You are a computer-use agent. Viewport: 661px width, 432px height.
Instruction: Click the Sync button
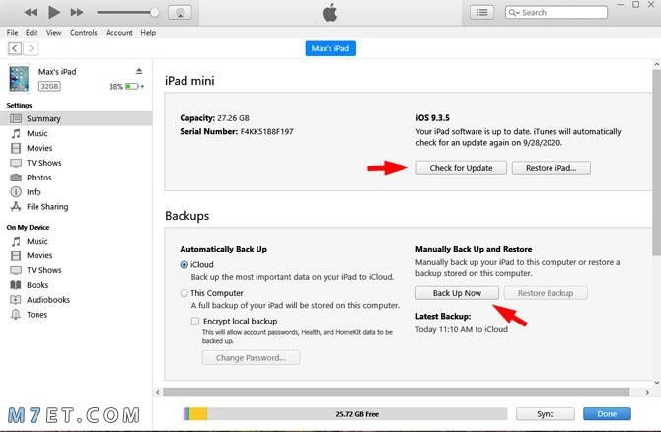pos(546,414)
